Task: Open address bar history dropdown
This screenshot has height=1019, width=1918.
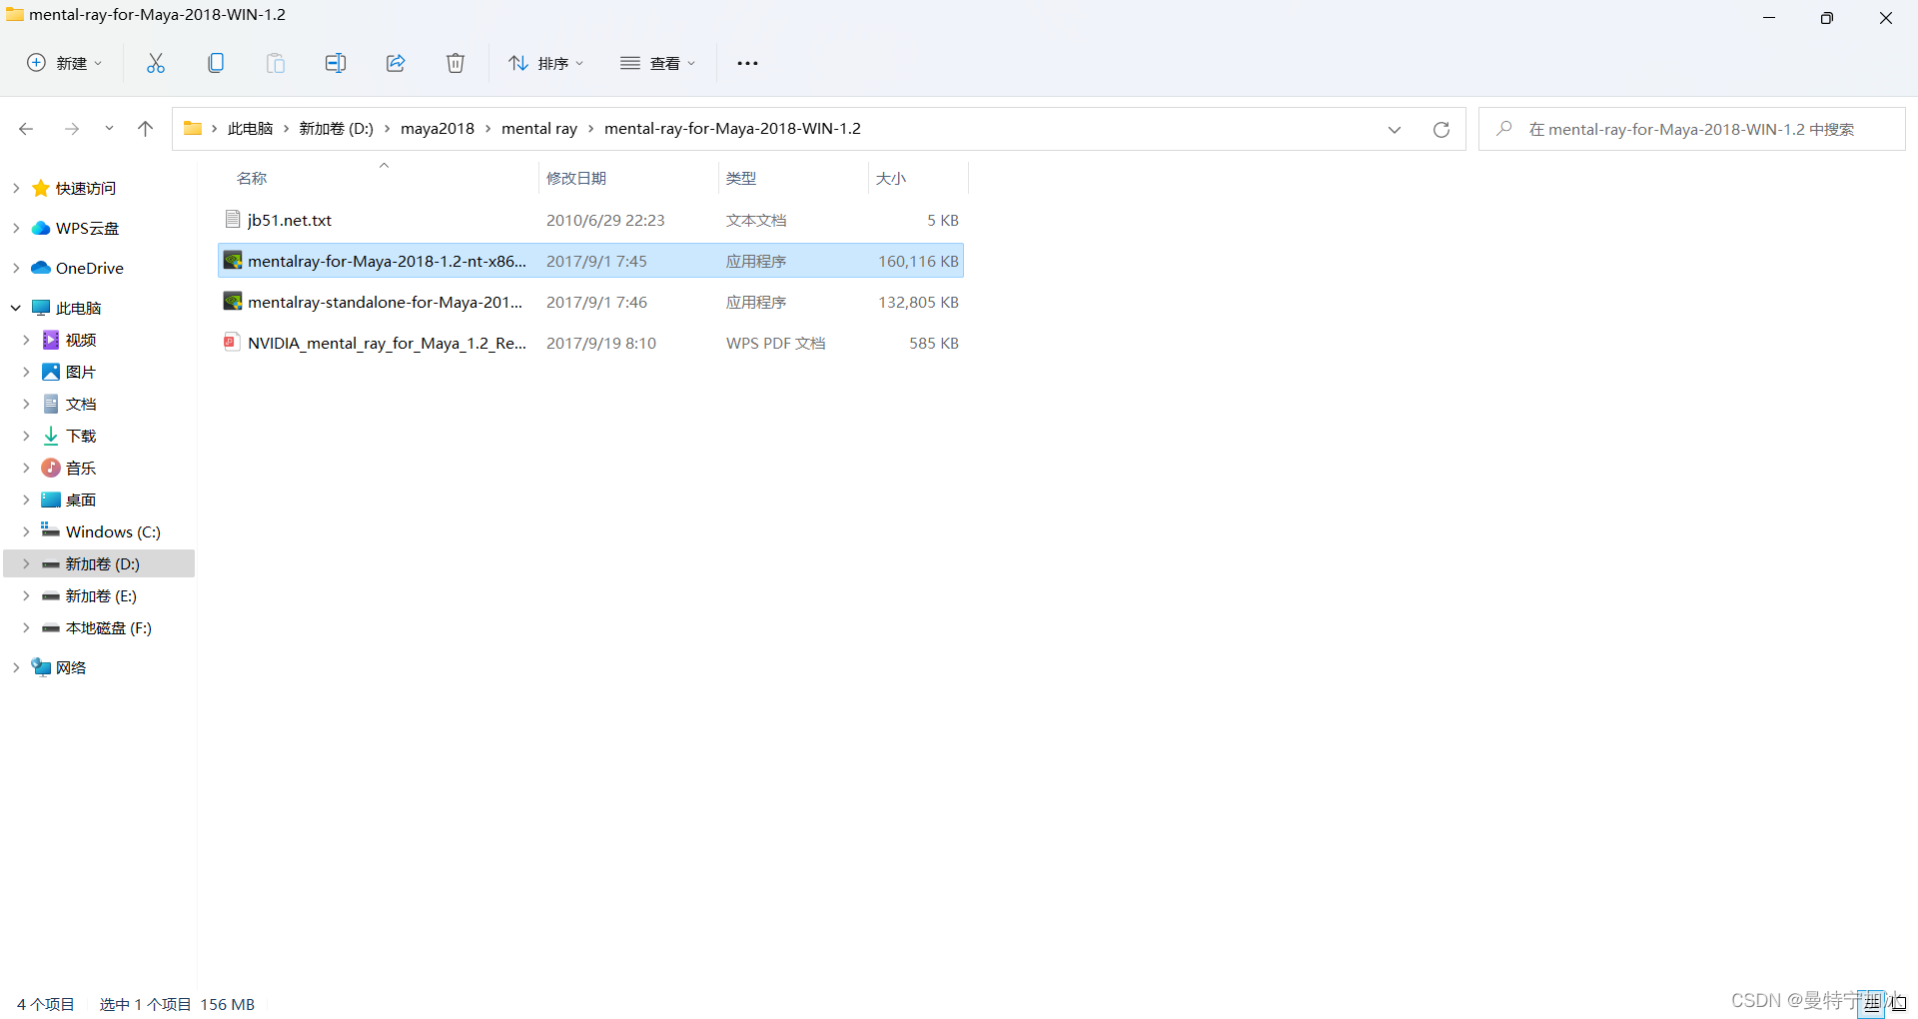Action: click(1395, 129)
